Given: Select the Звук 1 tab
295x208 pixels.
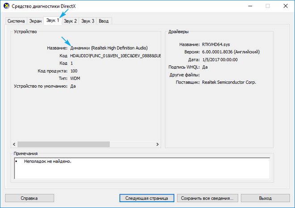Looking at the screenshot, I should tap(52, 20).
